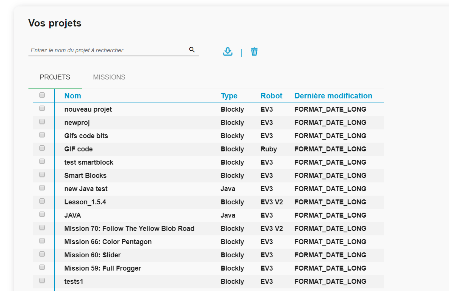Switch to the MISSIONS tab

[109, 77]
